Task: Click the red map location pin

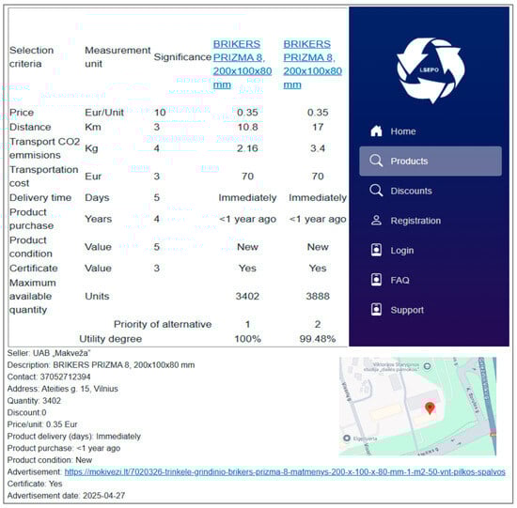Action: click(430, 408)
